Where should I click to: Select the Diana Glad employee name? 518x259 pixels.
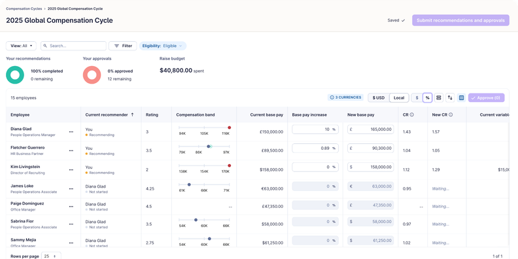pos(21,129)
